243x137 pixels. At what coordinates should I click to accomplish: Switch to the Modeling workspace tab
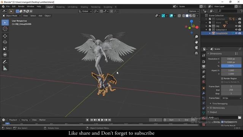[x=60, y=7]
